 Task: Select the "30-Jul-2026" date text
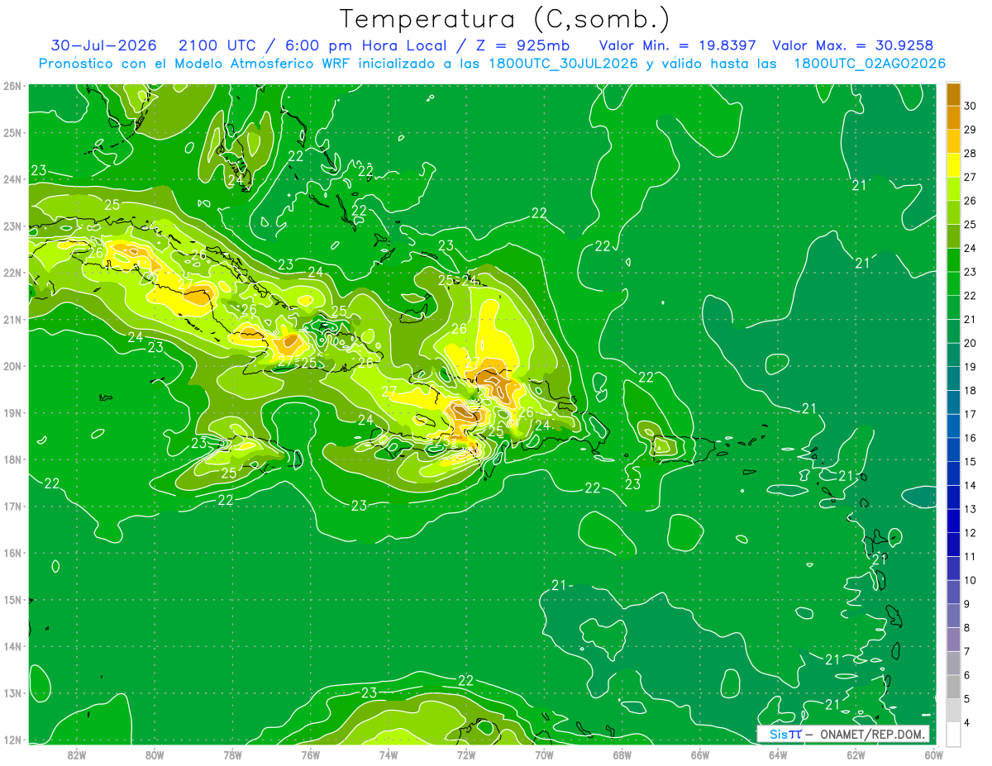[x=103, y=45]
